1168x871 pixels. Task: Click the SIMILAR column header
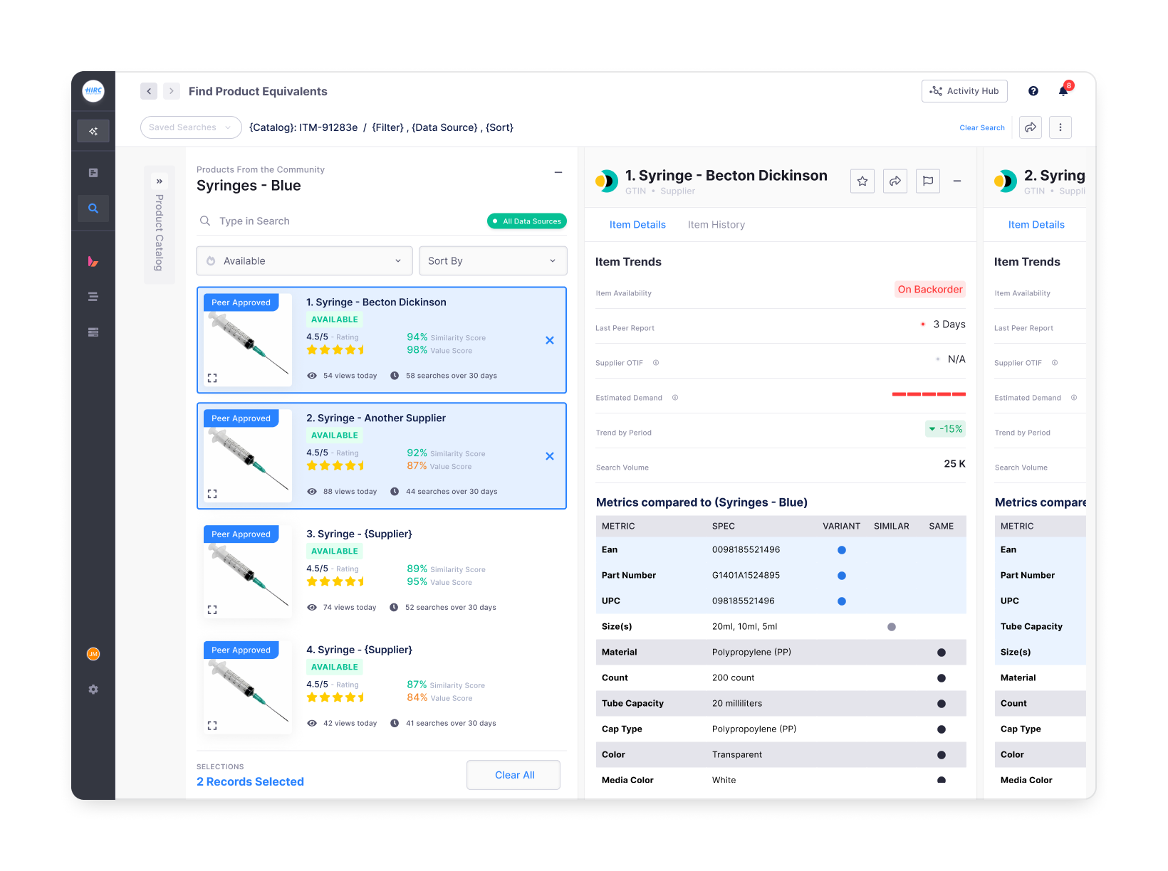(x=892, y=527)
